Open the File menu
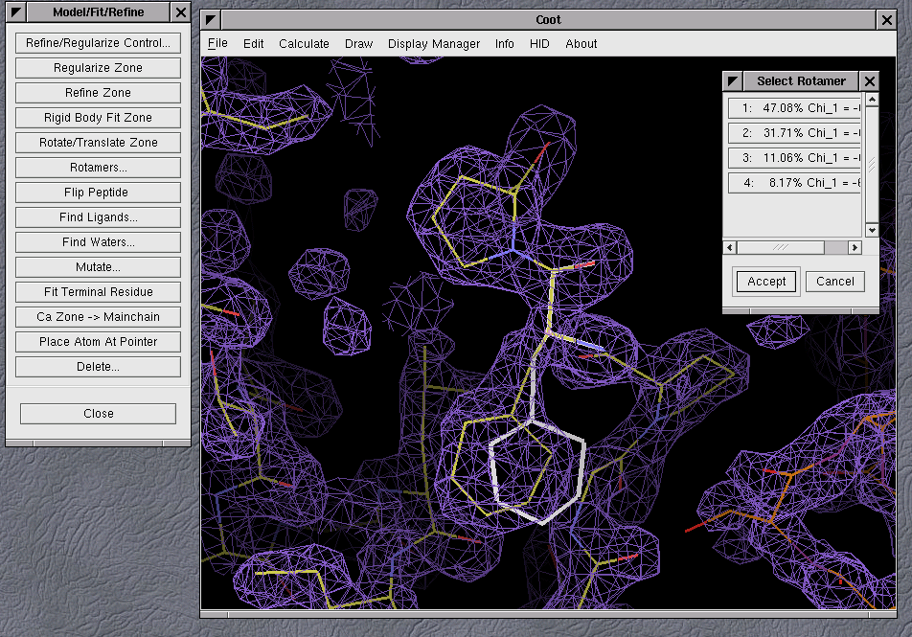Viewport: 912px width, 637px height. (x=217, y=44)
